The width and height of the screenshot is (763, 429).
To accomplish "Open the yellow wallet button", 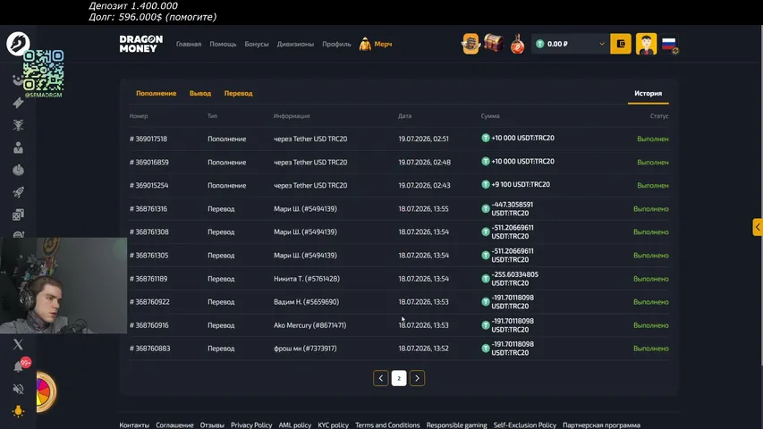I will coord(621,44).
